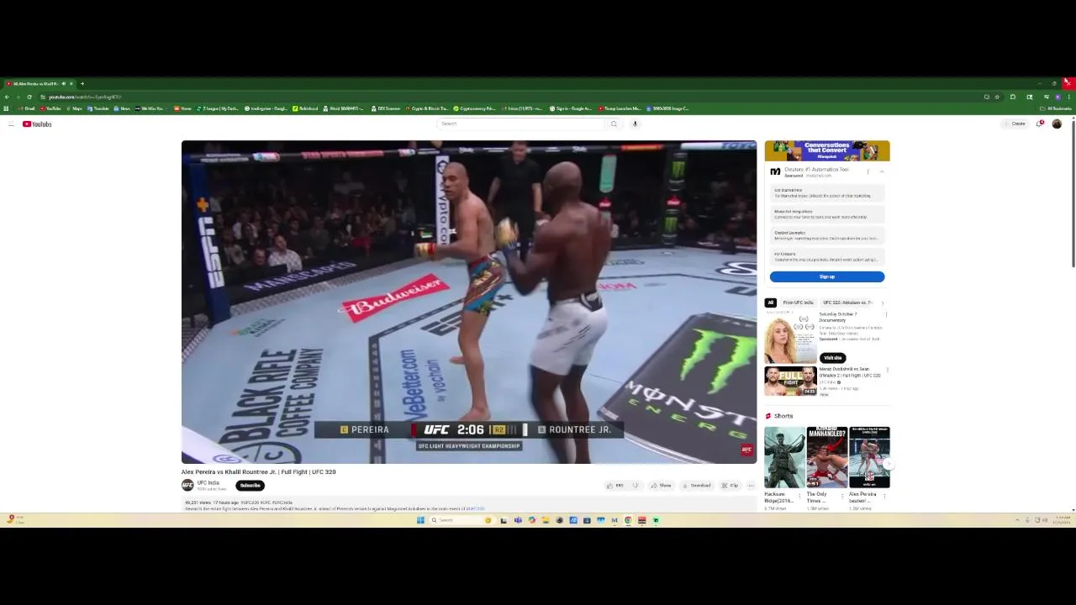Select the From UFC India chip

point(798,302)
